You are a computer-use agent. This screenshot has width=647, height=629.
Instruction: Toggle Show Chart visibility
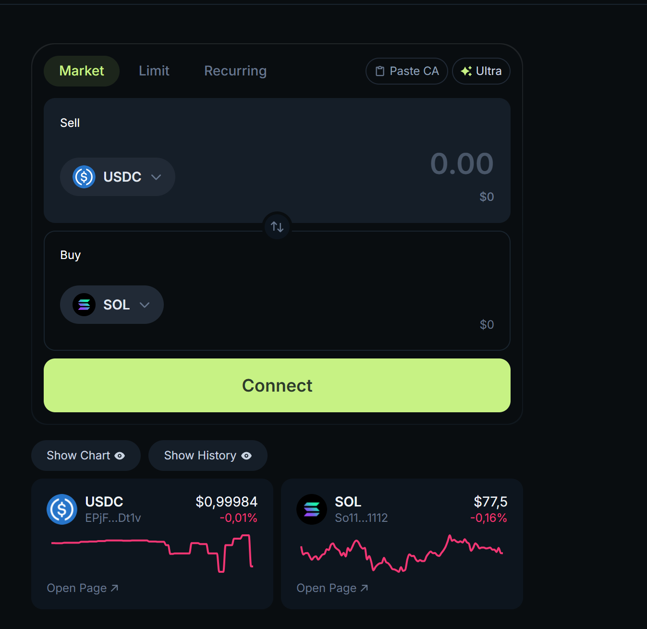coord(85,456)
